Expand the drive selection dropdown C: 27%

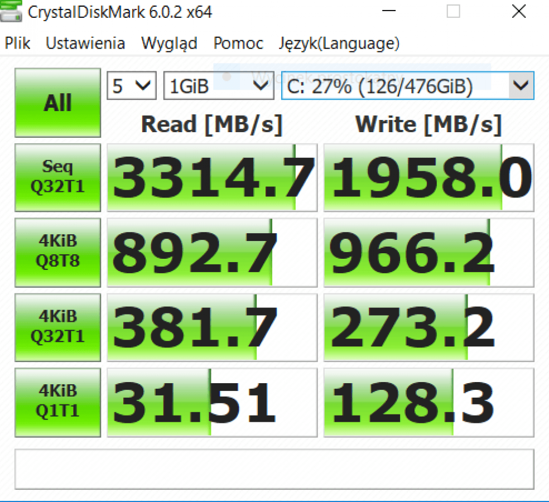click(408, 86)
